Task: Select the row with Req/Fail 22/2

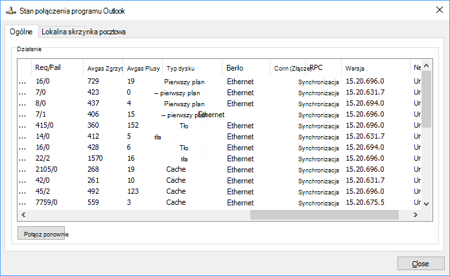Action: coord(220,158)
